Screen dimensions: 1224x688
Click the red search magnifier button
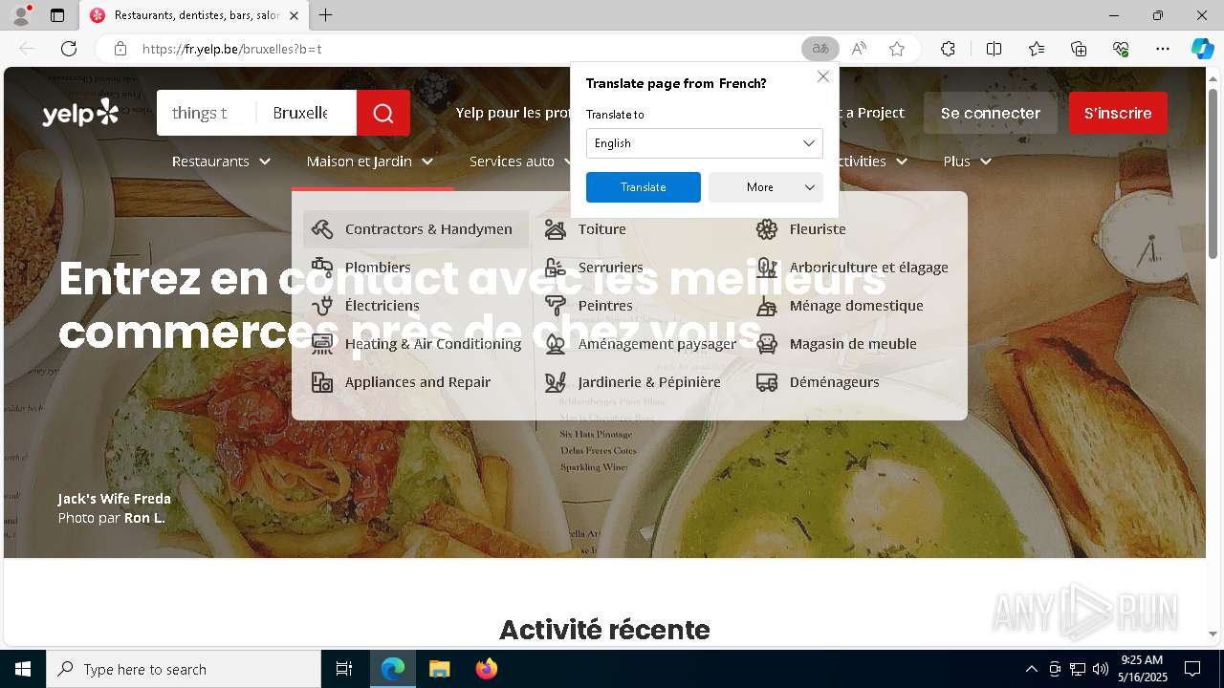[x=383, y=113]
